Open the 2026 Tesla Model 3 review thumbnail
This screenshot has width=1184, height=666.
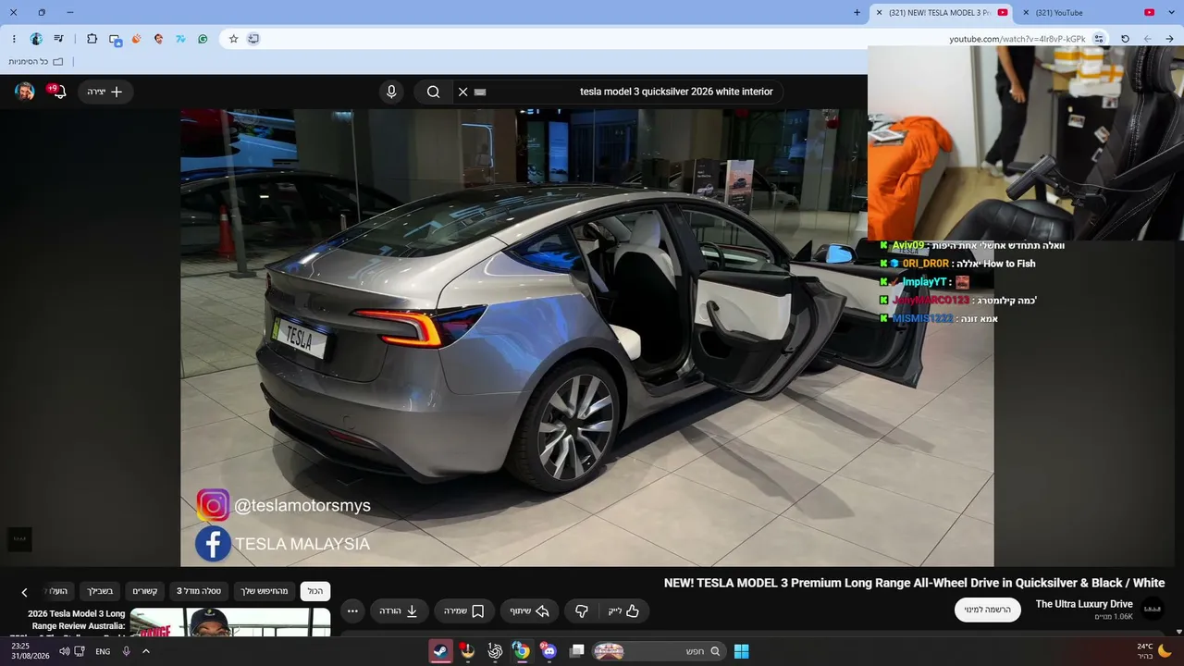coord(230,623)
